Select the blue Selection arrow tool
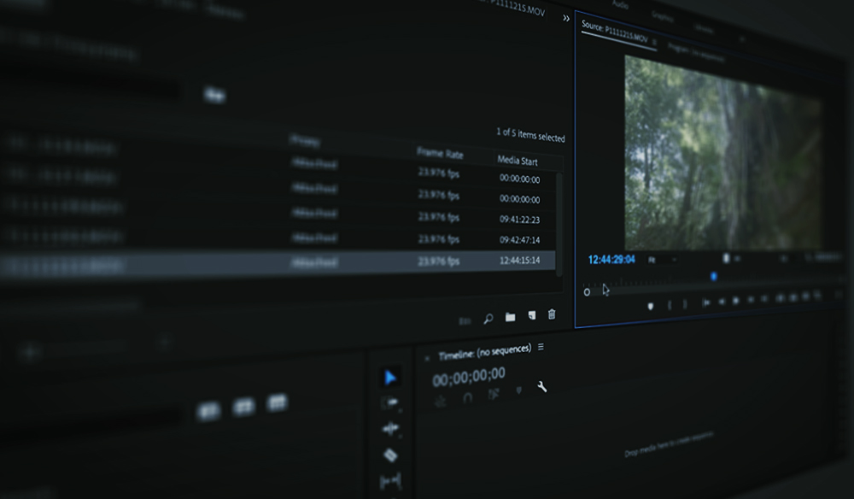 [390, 377]
